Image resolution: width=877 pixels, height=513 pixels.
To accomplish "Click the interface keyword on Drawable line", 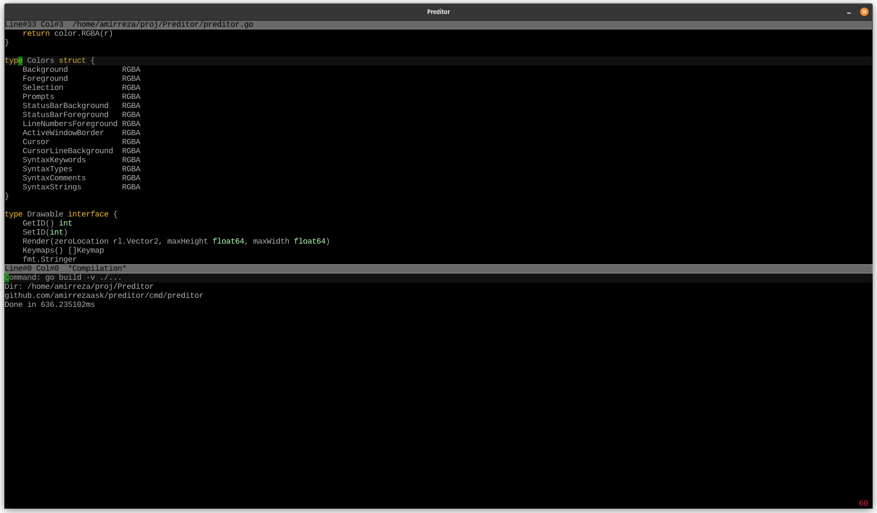I will click(x=88, y=214).
